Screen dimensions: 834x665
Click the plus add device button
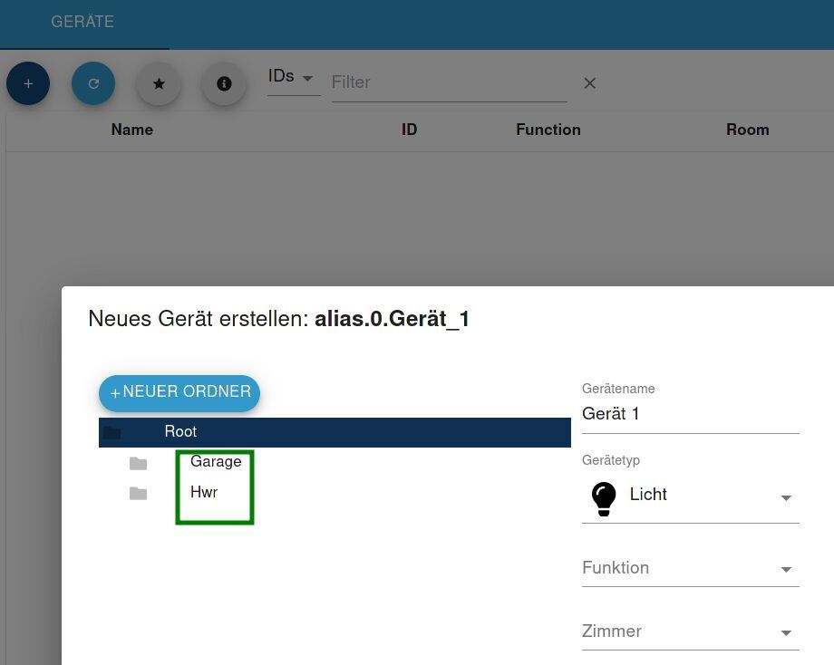[x=28, y=83]
